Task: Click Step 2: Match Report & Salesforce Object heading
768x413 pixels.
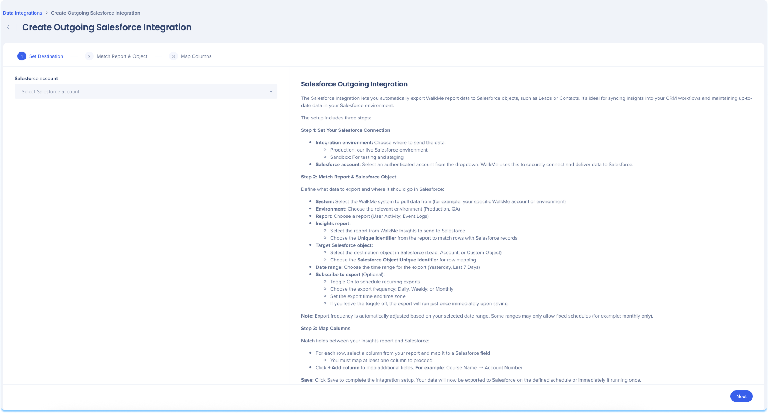Action: click(x=348, y=177)
